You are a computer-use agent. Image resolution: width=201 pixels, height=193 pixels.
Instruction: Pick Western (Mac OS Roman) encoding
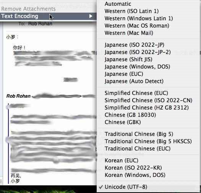tap(149, 26)
